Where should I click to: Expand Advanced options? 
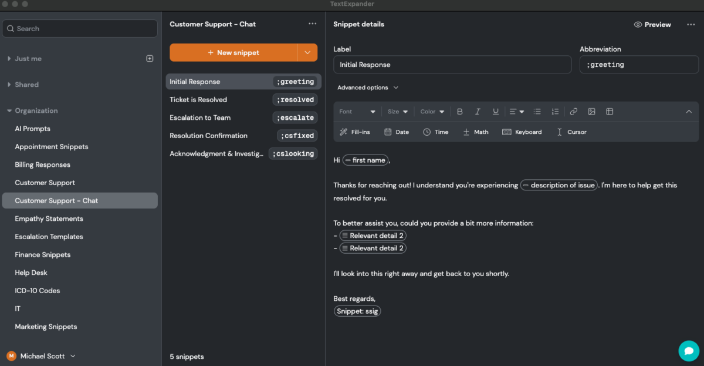[x=368, y=88]
